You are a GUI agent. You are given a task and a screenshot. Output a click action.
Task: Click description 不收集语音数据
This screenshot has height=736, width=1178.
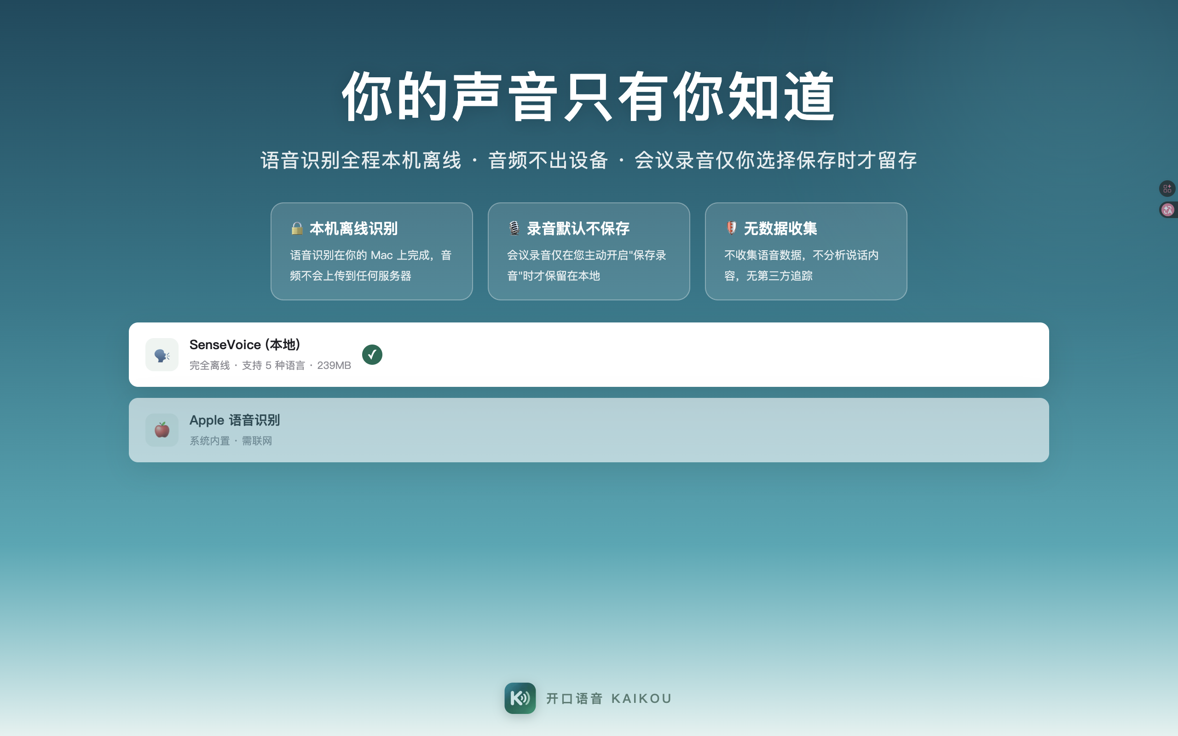tap(801, 265)
